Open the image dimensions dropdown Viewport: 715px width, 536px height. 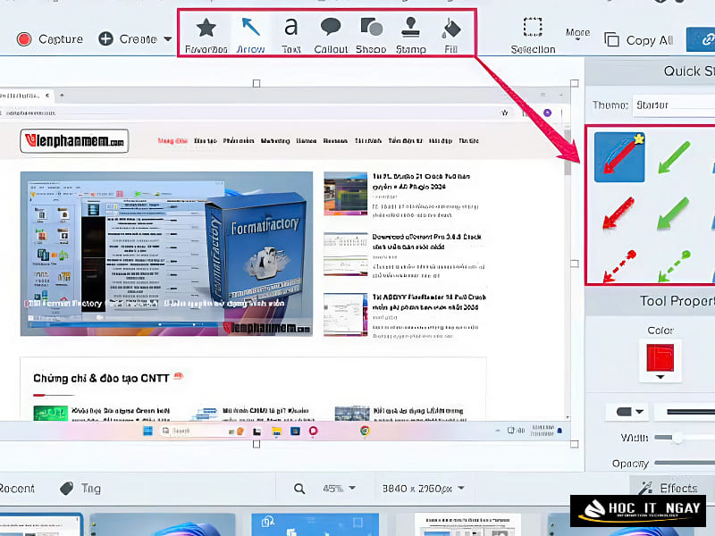tap(423, 489)
